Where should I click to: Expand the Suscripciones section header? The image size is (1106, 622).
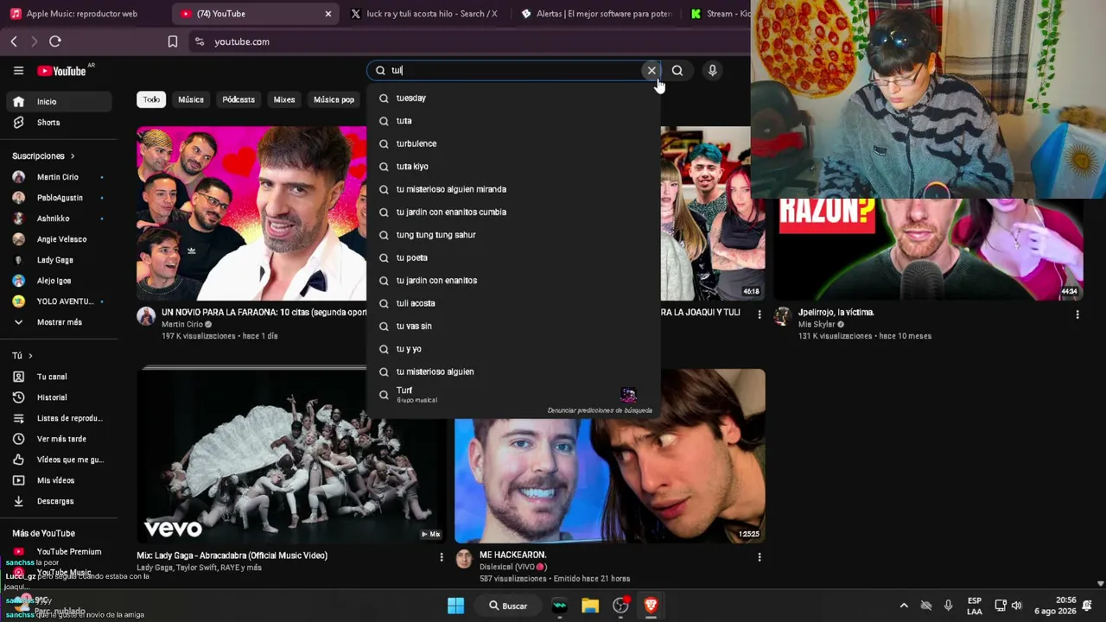coord(43,156)
